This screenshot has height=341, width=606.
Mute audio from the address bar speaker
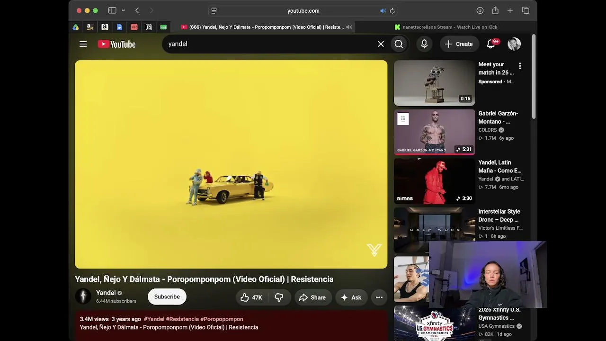tap(383, 10)
